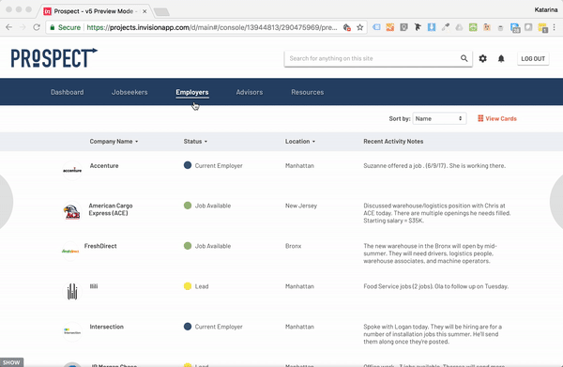Click the green secure lock icon
563x367 pixels.
tap(53, 27)
